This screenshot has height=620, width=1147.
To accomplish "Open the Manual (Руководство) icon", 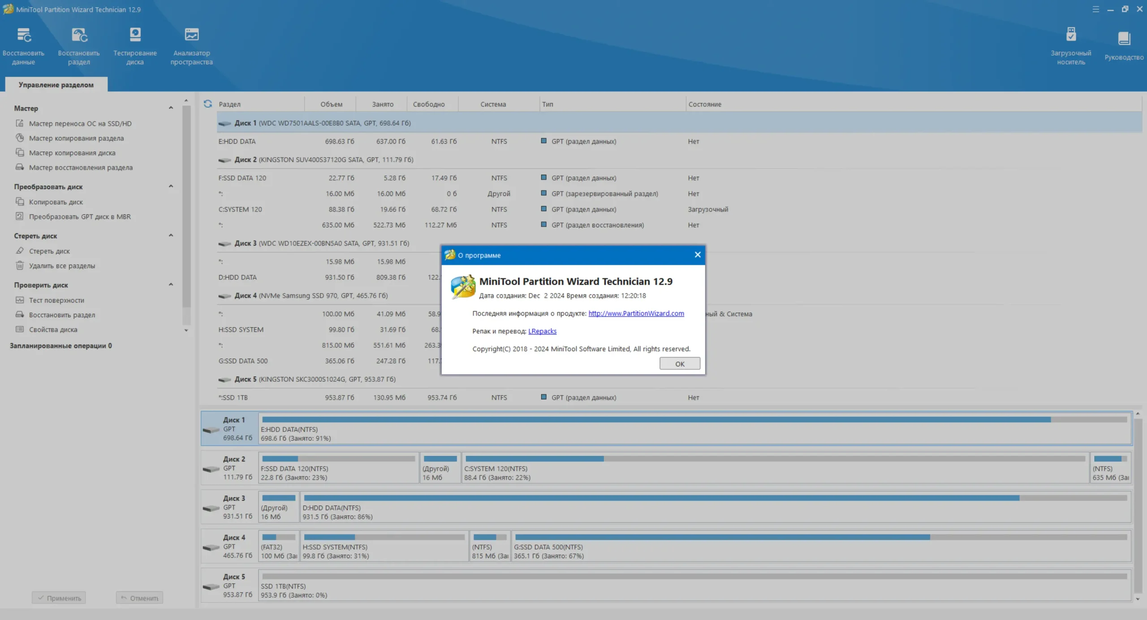I will tap(1124, 39).
